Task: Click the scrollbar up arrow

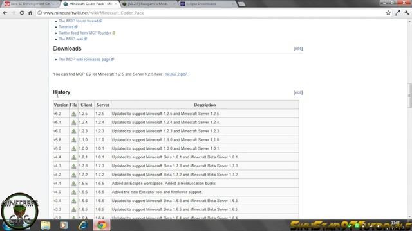Action: pyautogui.click(x=409, y=21)
